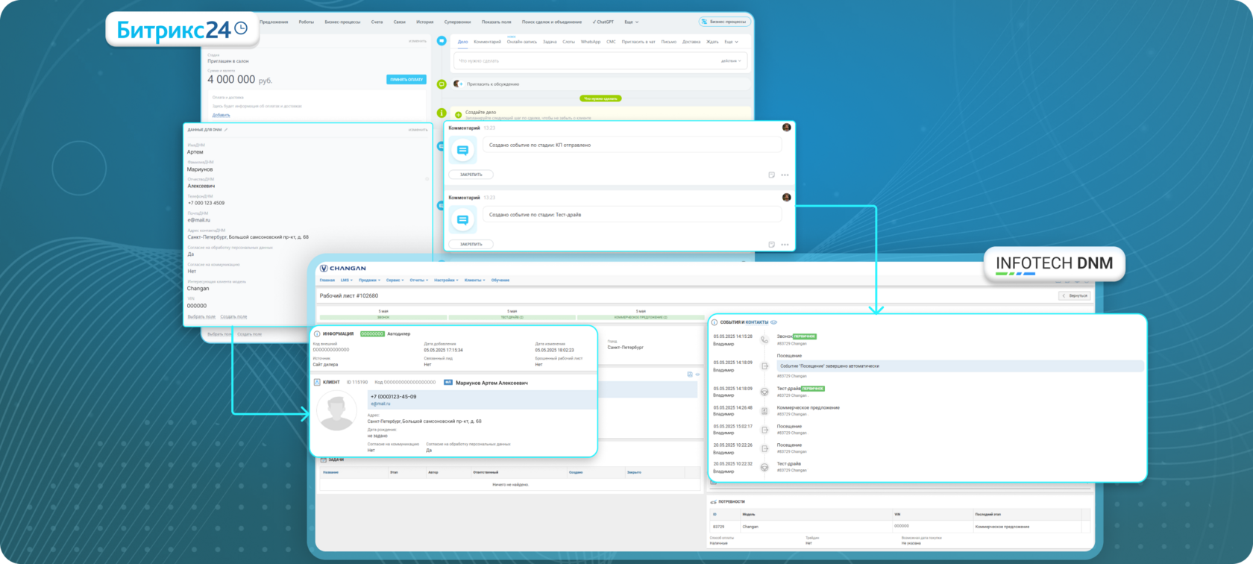Click изменить link in Данные для DNM
The width and height of the screenshot is (1253, 564).
418,130
